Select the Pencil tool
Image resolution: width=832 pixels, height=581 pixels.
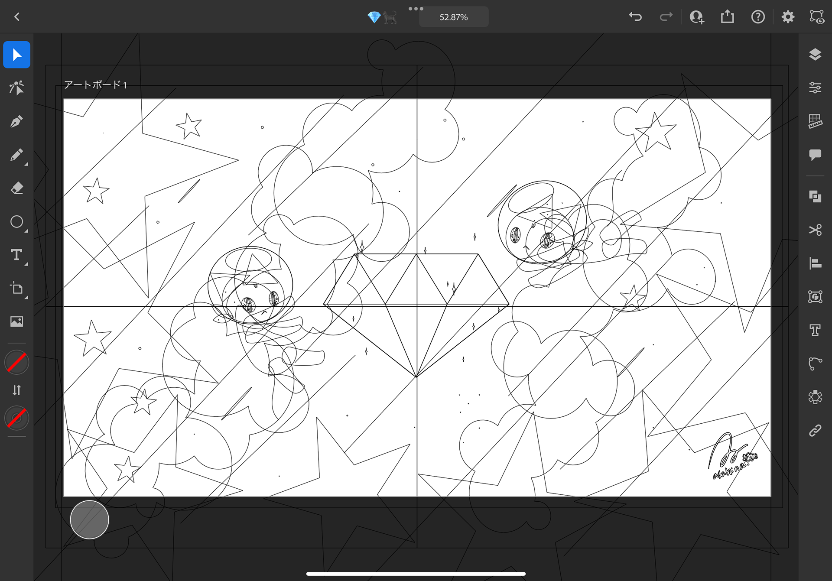(x=16, y=155)
